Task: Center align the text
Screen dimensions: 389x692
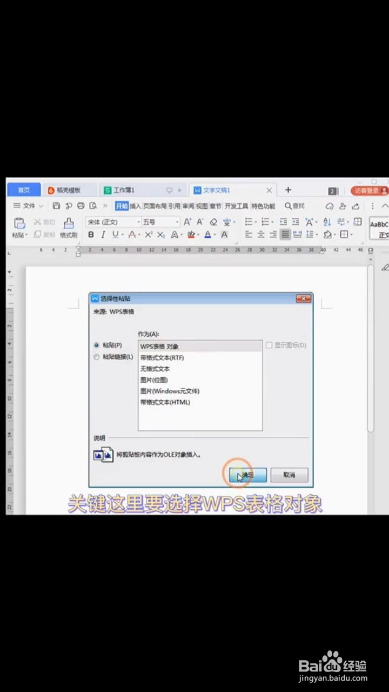Action: [261, 235]
